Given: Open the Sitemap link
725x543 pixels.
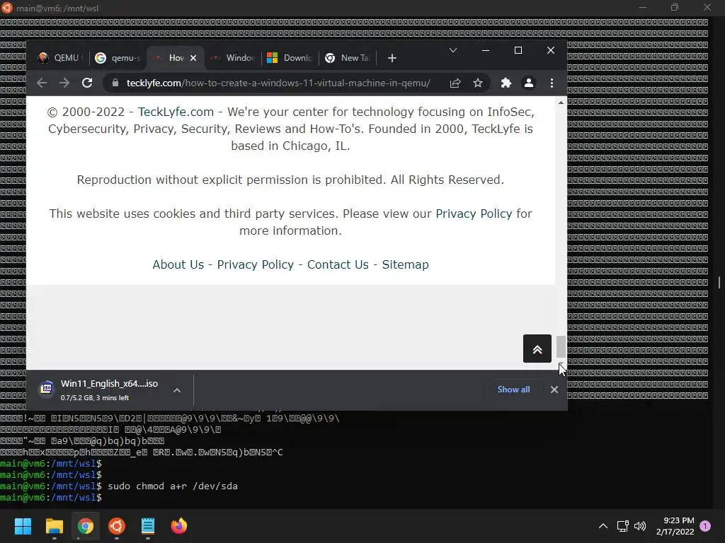Looking at the screenshot, I should point(405,264).
